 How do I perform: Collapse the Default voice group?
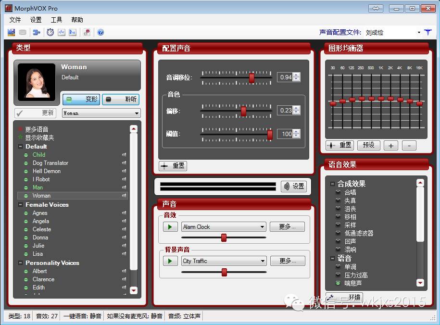21,147
